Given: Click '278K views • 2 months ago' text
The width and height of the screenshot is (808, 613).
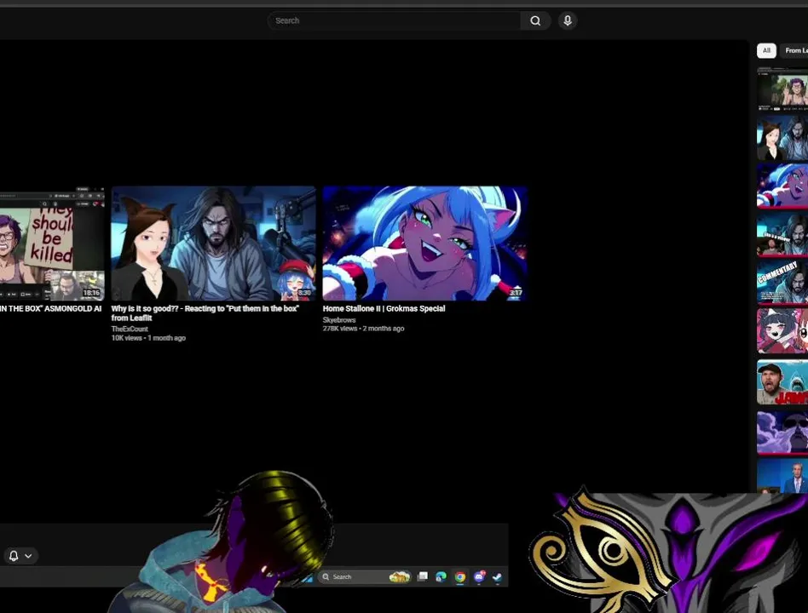Looking at the screenshot, I should tap(363, 329).
